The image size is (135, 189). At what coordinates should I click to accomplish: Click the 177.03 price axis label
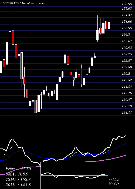(127, 9)
